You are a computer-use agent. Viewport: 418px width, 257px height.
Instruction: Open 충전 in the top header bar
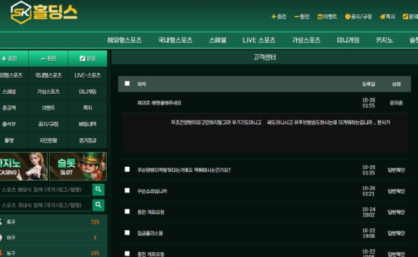pos(279,17)
